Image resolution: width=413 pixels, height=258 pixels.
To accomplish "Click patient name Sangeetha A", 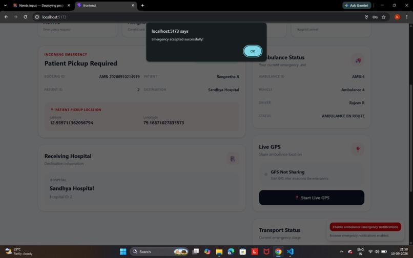I will pyautogui.click(x=228, y=77).
